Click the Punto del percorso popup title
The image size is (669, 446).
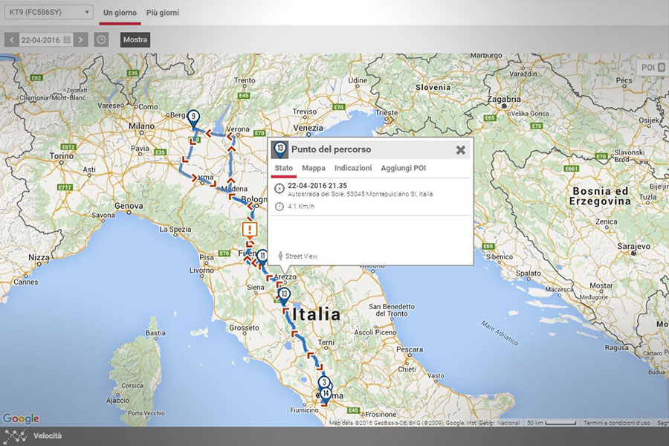point(331,149)
